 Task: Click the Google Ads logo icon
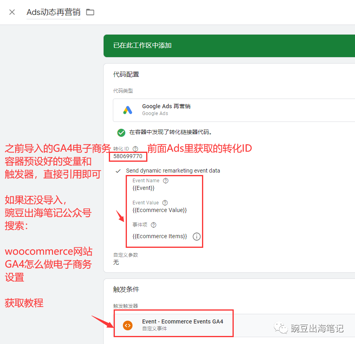click(x=128, y=110)
